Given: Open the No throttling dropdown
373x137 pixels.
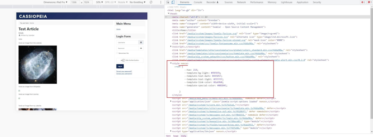Looking at the screenshot, I should pyautogui.click(x=137, y=2).
